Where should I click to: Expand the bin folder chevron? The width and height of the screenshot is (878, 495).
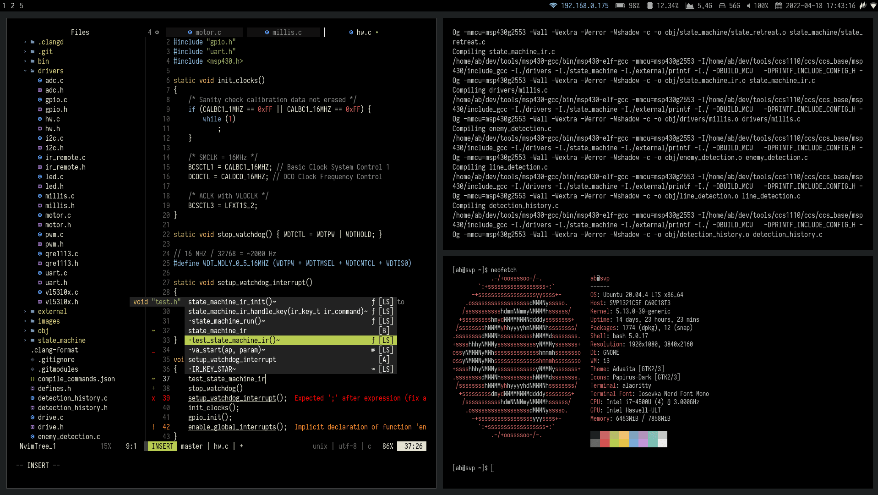[25, 61]
